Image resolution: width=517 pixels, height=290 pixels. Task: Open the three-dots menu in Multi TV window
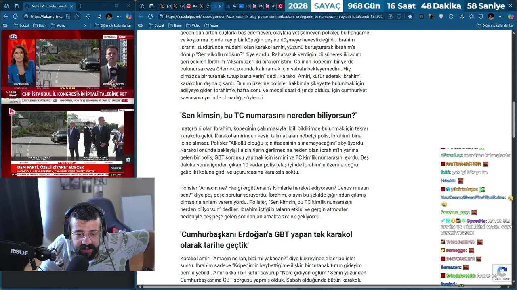(119, 16)
